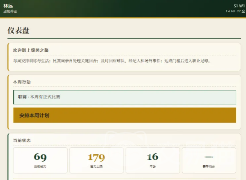Click the 欢迎踏上绿茵之路 card title
Viewport: 246px width, 180px height.
(x=31, y=50)
